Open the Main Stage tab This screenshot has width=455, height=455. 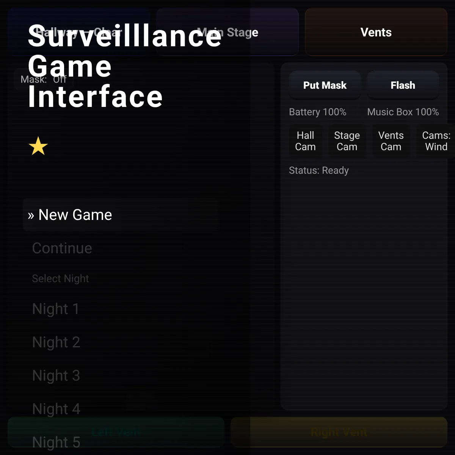[227, 32]
